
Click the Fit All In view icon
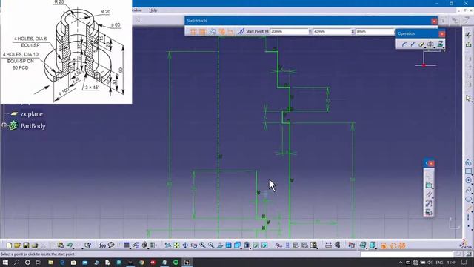(x=176, y=245)
